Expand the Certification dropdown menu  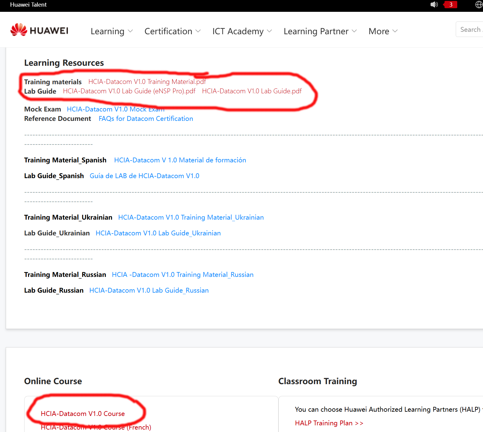[172, 31]
